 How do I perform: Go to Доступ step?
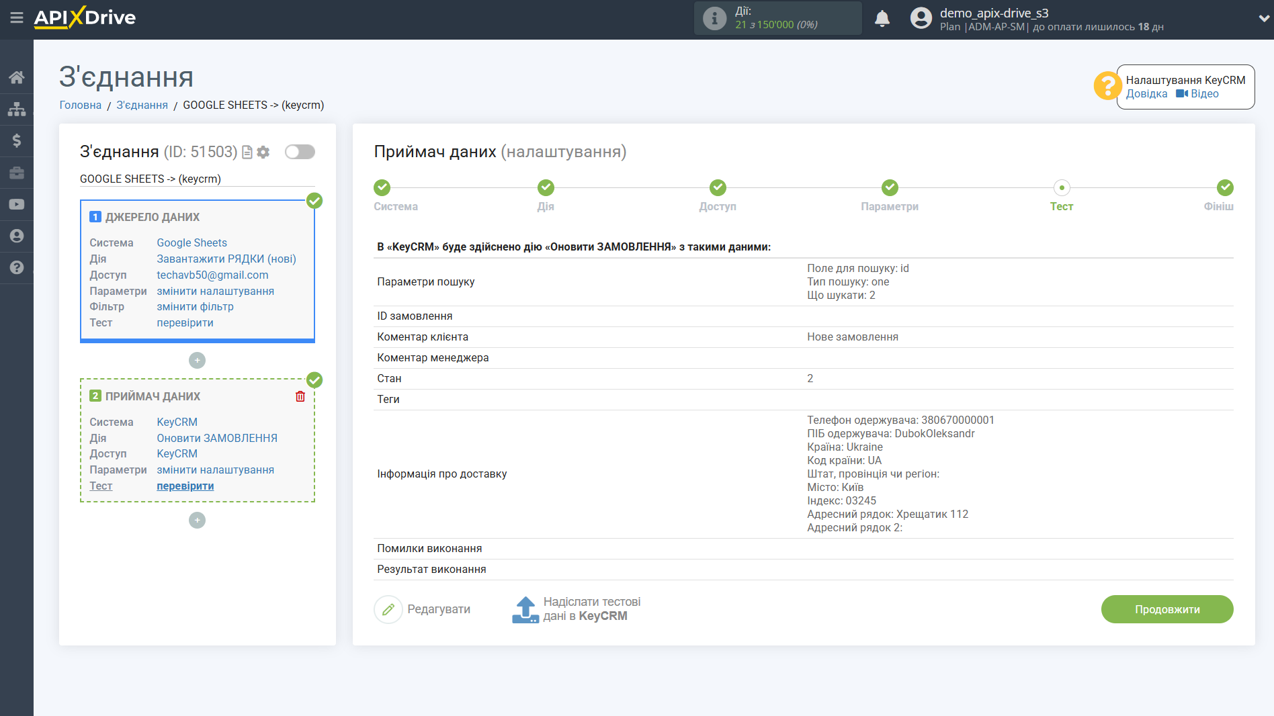pos(718,187)
